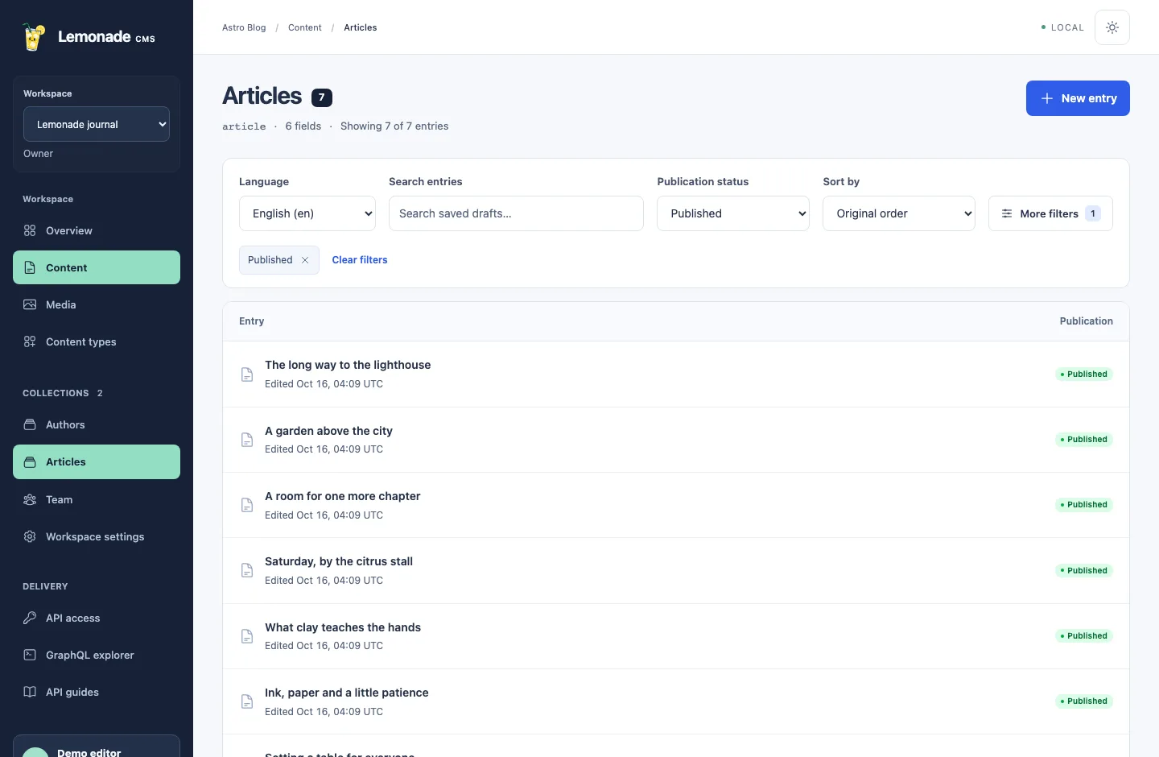Click the document icon beside lighthouse article

[x=247, y=374]
